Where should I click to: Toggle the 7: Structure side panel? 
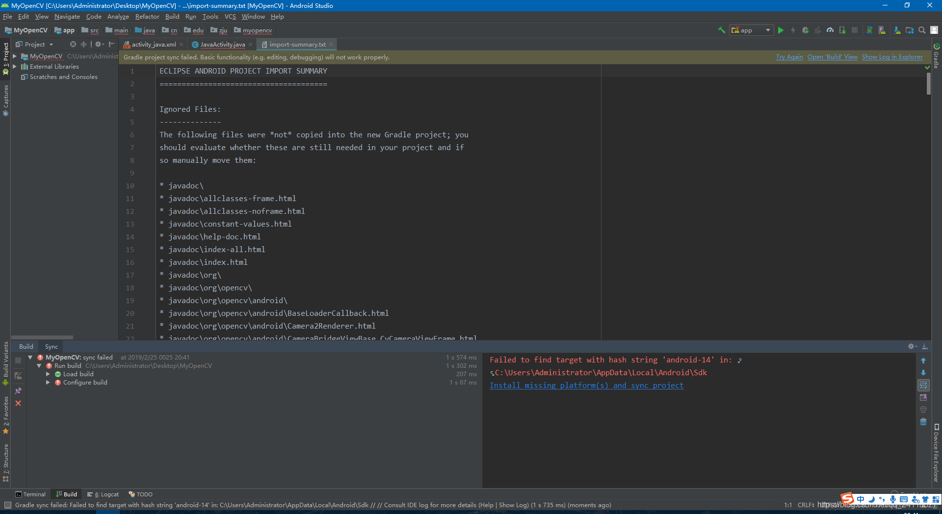pyautogui.click(x=6, y=463)
